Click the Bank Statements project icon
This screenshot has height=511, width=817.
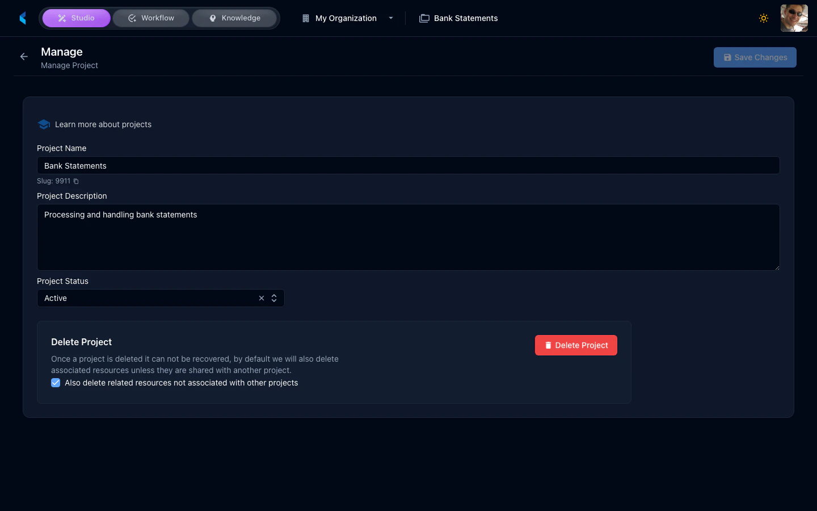coord(424,18)
